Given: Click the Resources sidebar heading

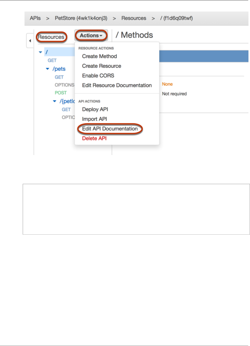Looking at the screenshot, I should point(51,37).
